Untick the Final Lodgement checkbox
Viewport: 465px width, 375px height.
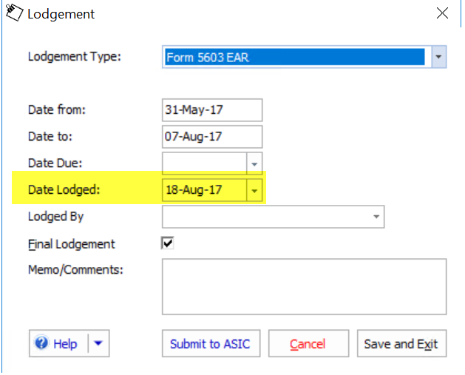coord(168,243)
